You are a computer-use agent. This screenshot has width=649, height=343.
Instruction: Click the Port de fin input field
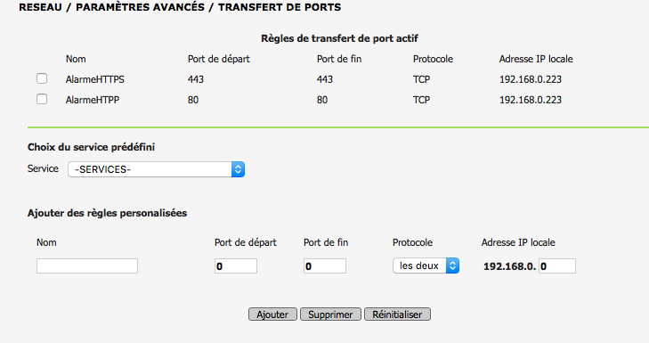tap(325, 266)
